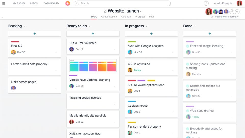
Task: Switch to the Files tab
Action: [x=152, y=17]
